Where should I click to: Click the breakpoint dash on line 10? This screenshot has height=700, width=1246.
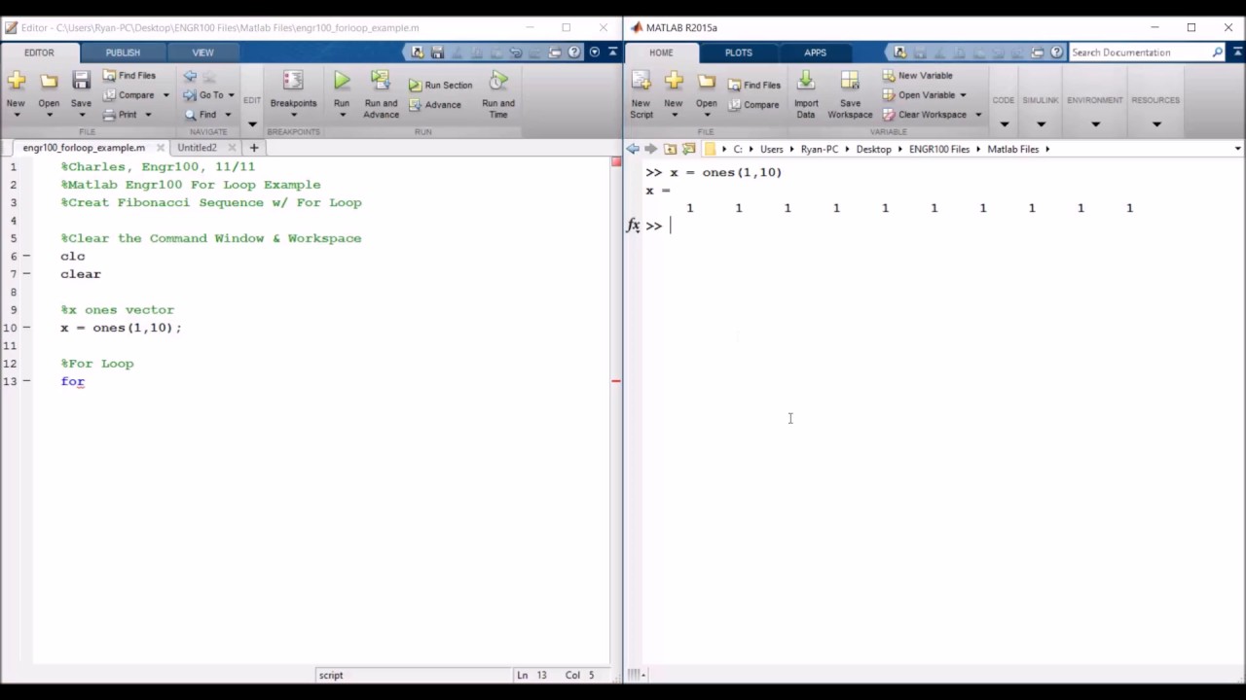26,328
